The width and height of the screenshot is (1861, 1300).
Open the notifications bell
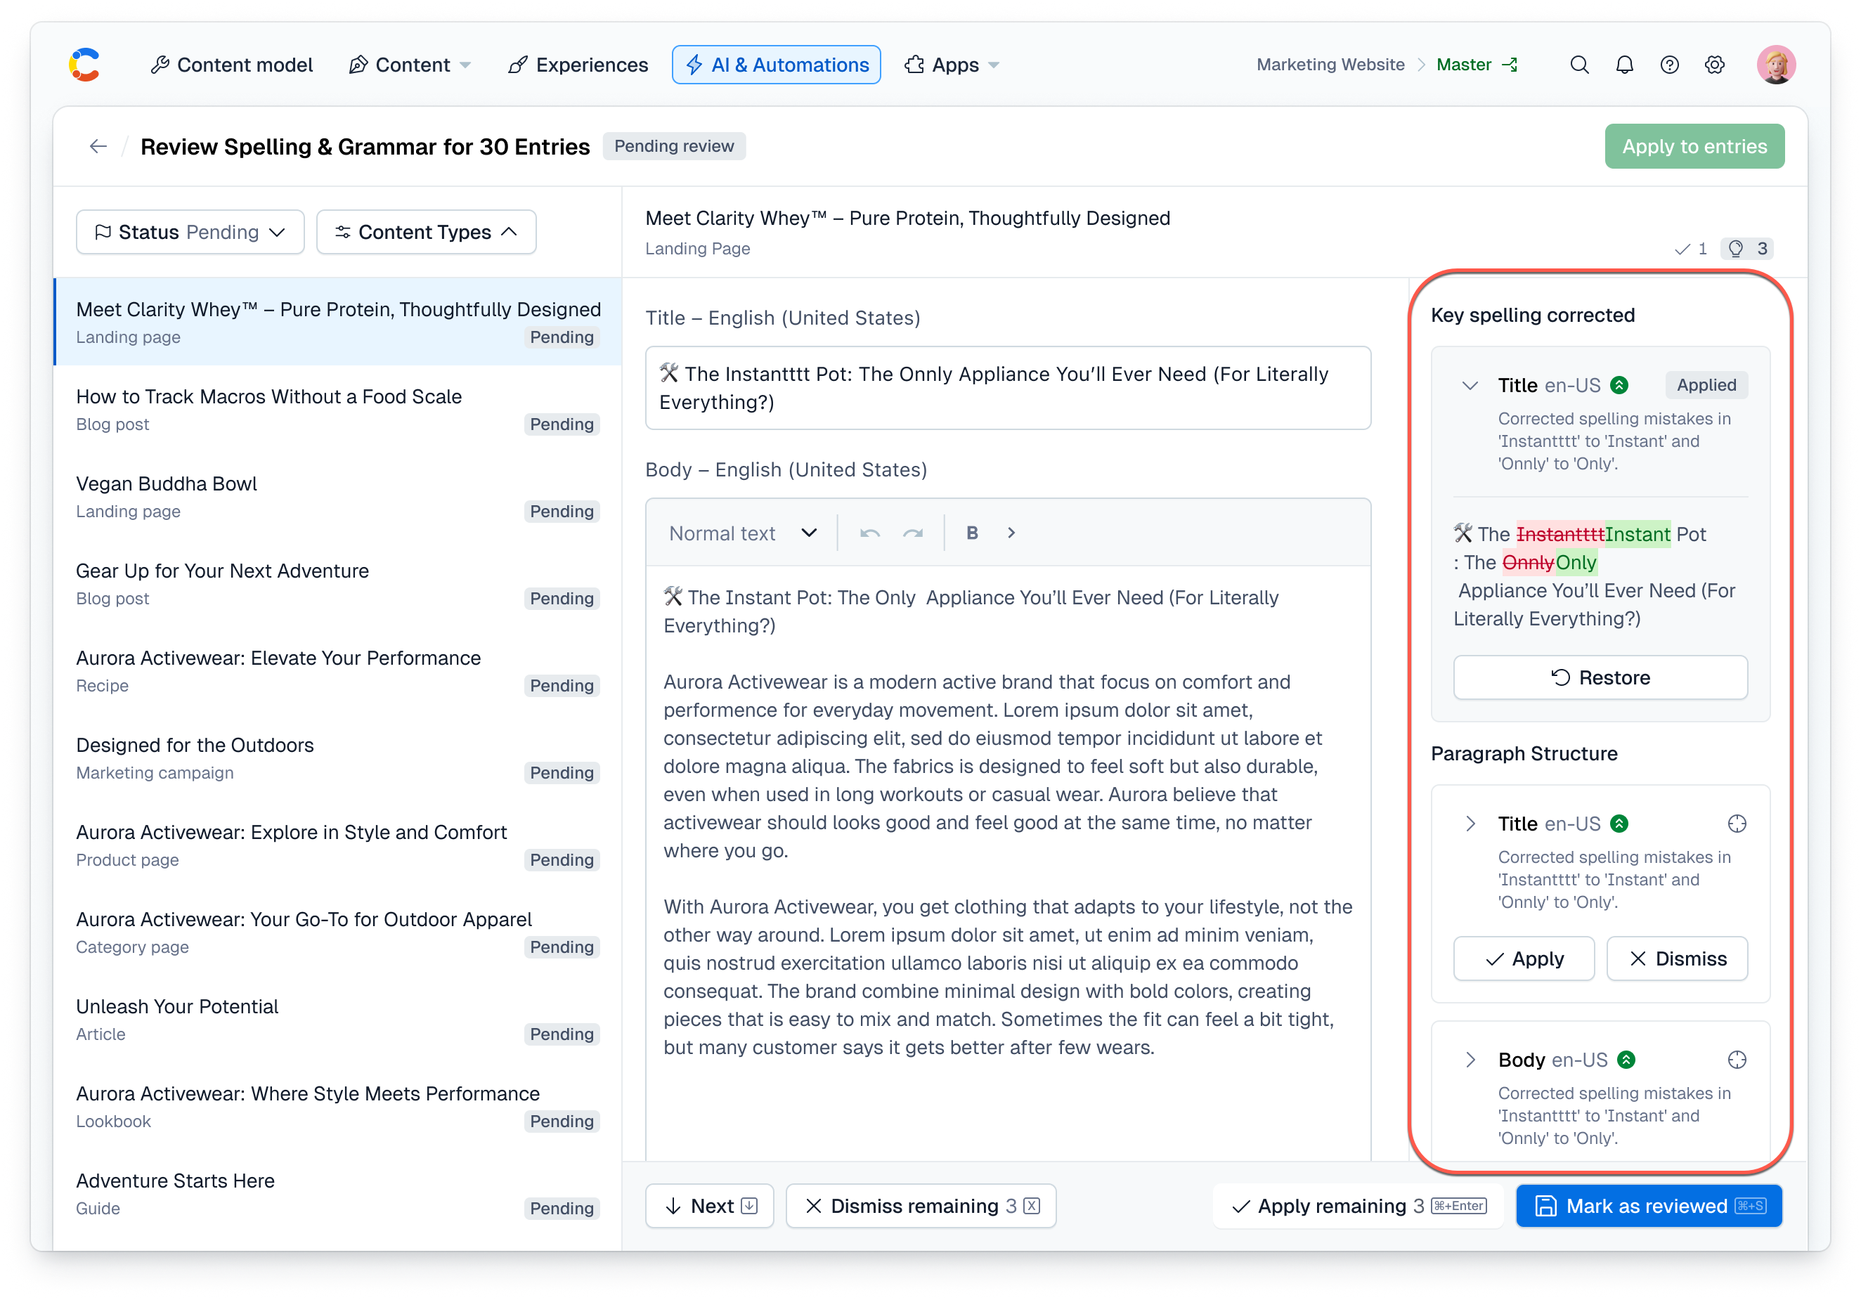click(1624, 65)
